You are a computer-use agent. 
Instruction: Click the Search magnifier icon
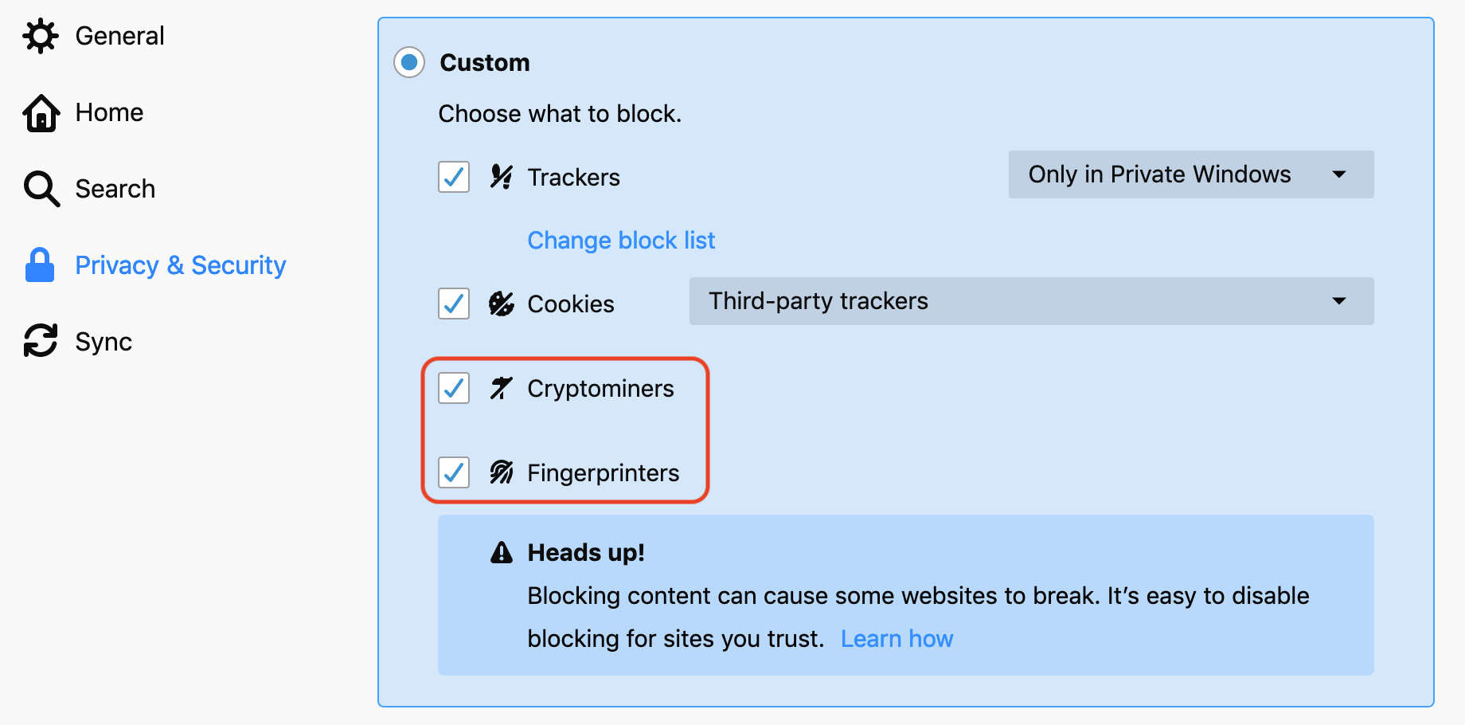coord(41,189)
